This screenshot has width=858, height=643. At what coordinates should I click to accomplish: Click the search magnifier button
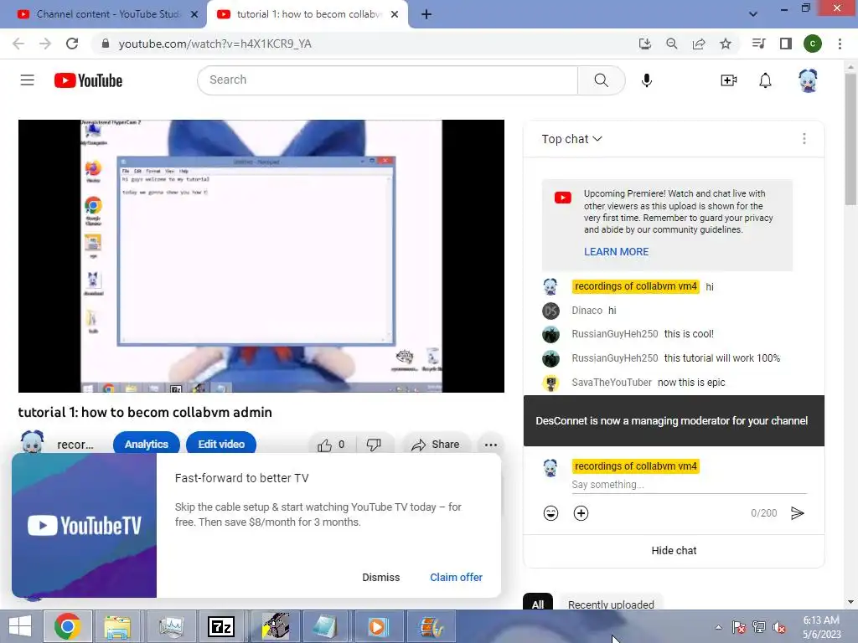point(602,80)
